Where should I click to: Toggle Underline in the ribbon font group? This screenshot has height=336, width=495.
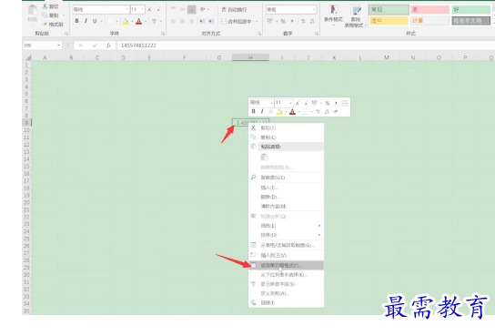[x=95, y=21]
